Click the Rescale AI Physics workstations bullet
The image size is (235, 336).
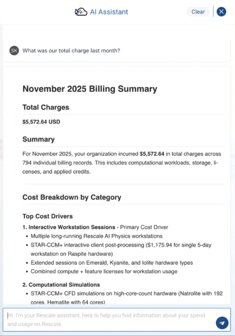tap(97, 236)
